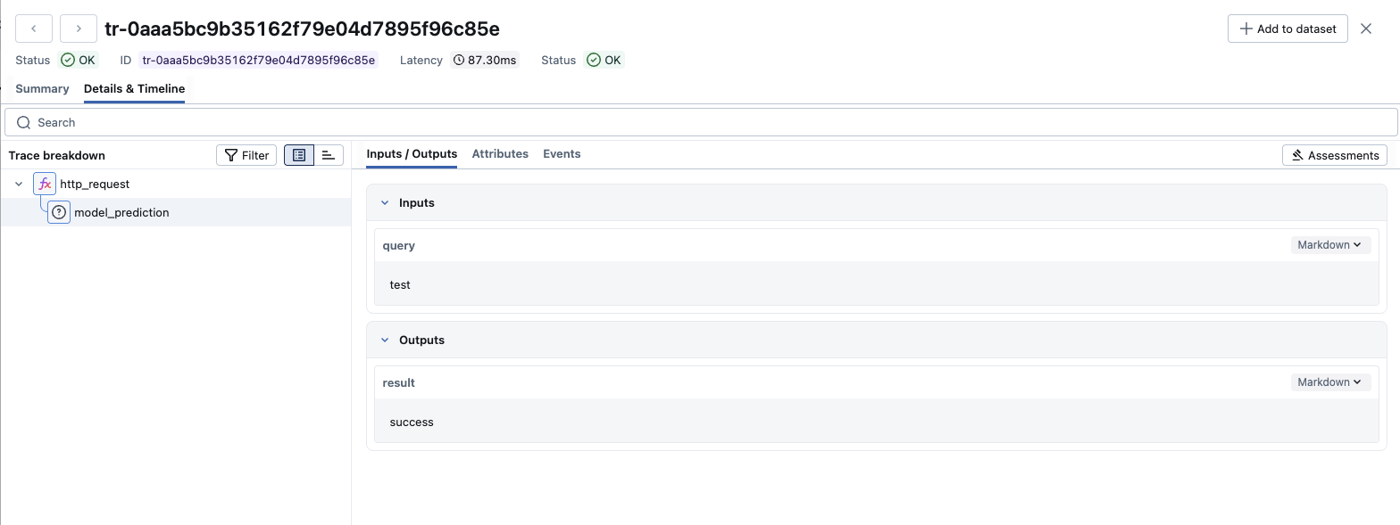The image size is (1400, 525).
Task: Go to the next trace arrow
Action: pos(79,29)
